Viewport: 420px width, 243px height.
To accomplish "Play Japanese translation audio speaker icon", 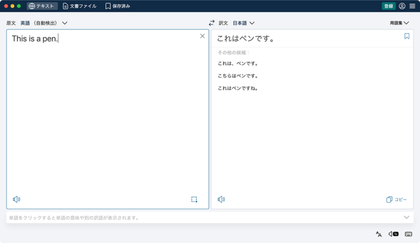I will point(221,199).
